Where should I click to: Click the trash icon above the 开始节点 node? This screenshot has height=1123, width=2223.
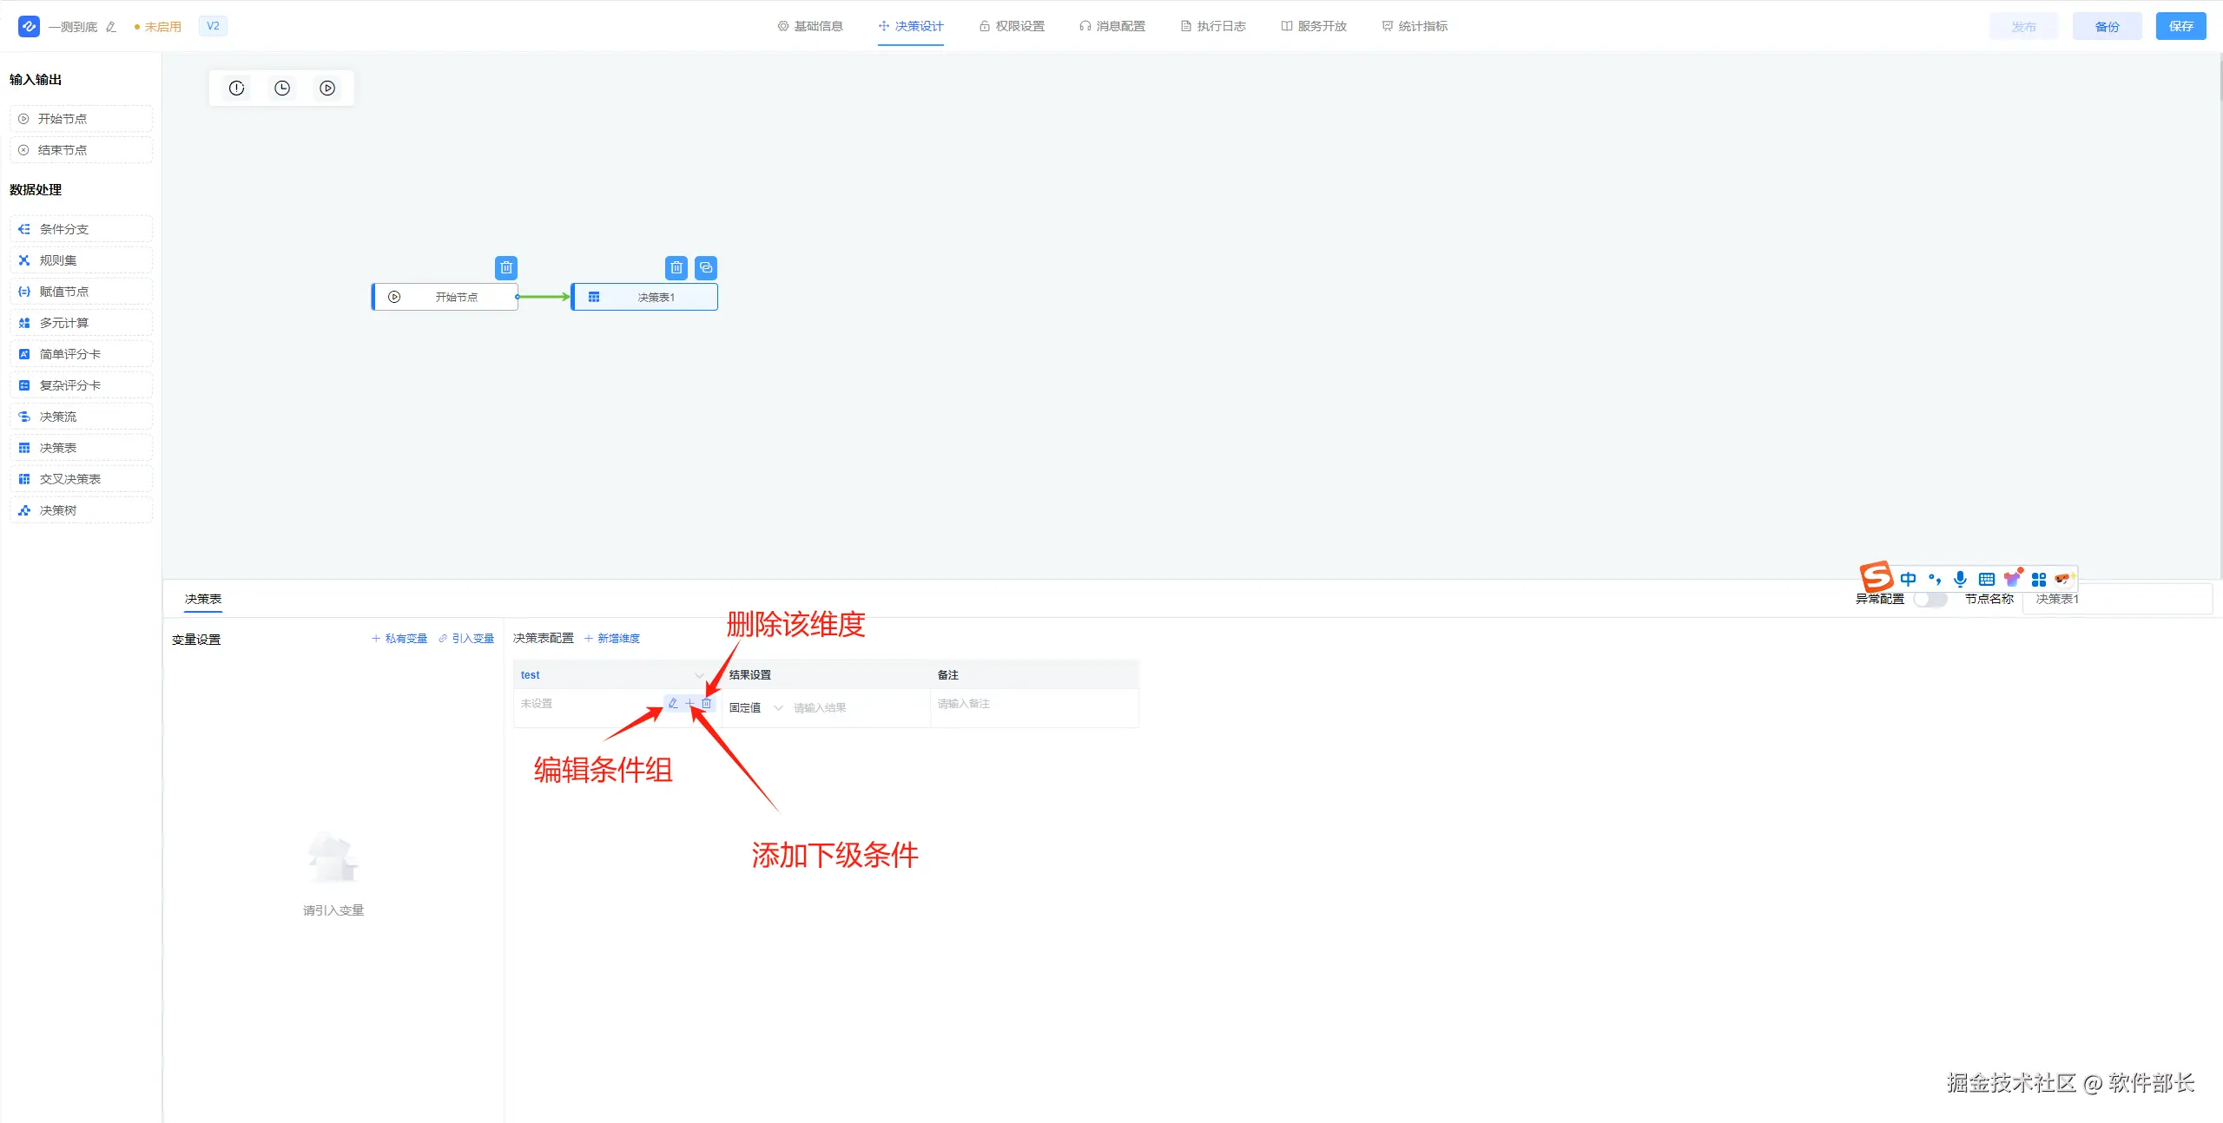point(505,267)
